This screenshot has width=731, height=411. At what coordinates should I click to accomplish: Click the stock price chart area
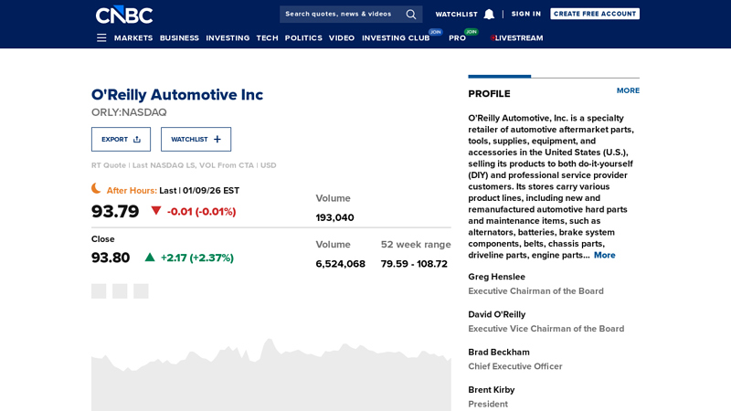(271, 375)
